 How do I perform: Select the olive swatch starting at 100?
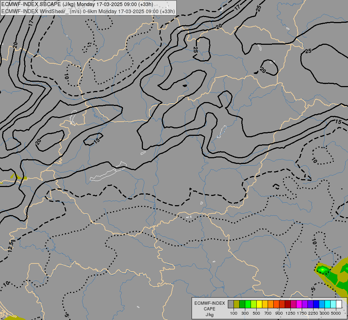pos(237,304)
